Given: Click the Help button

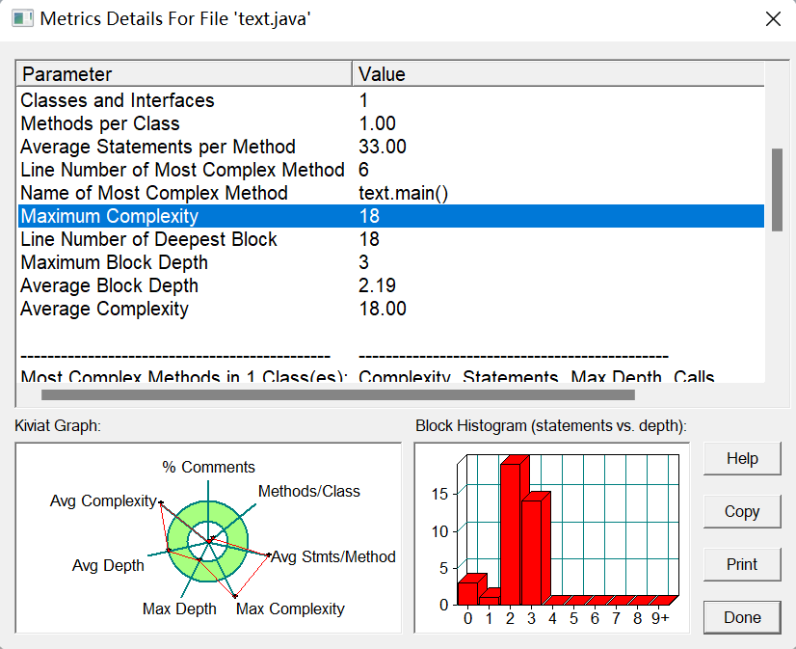Looking at the screenshot, I should click(742, 459).
